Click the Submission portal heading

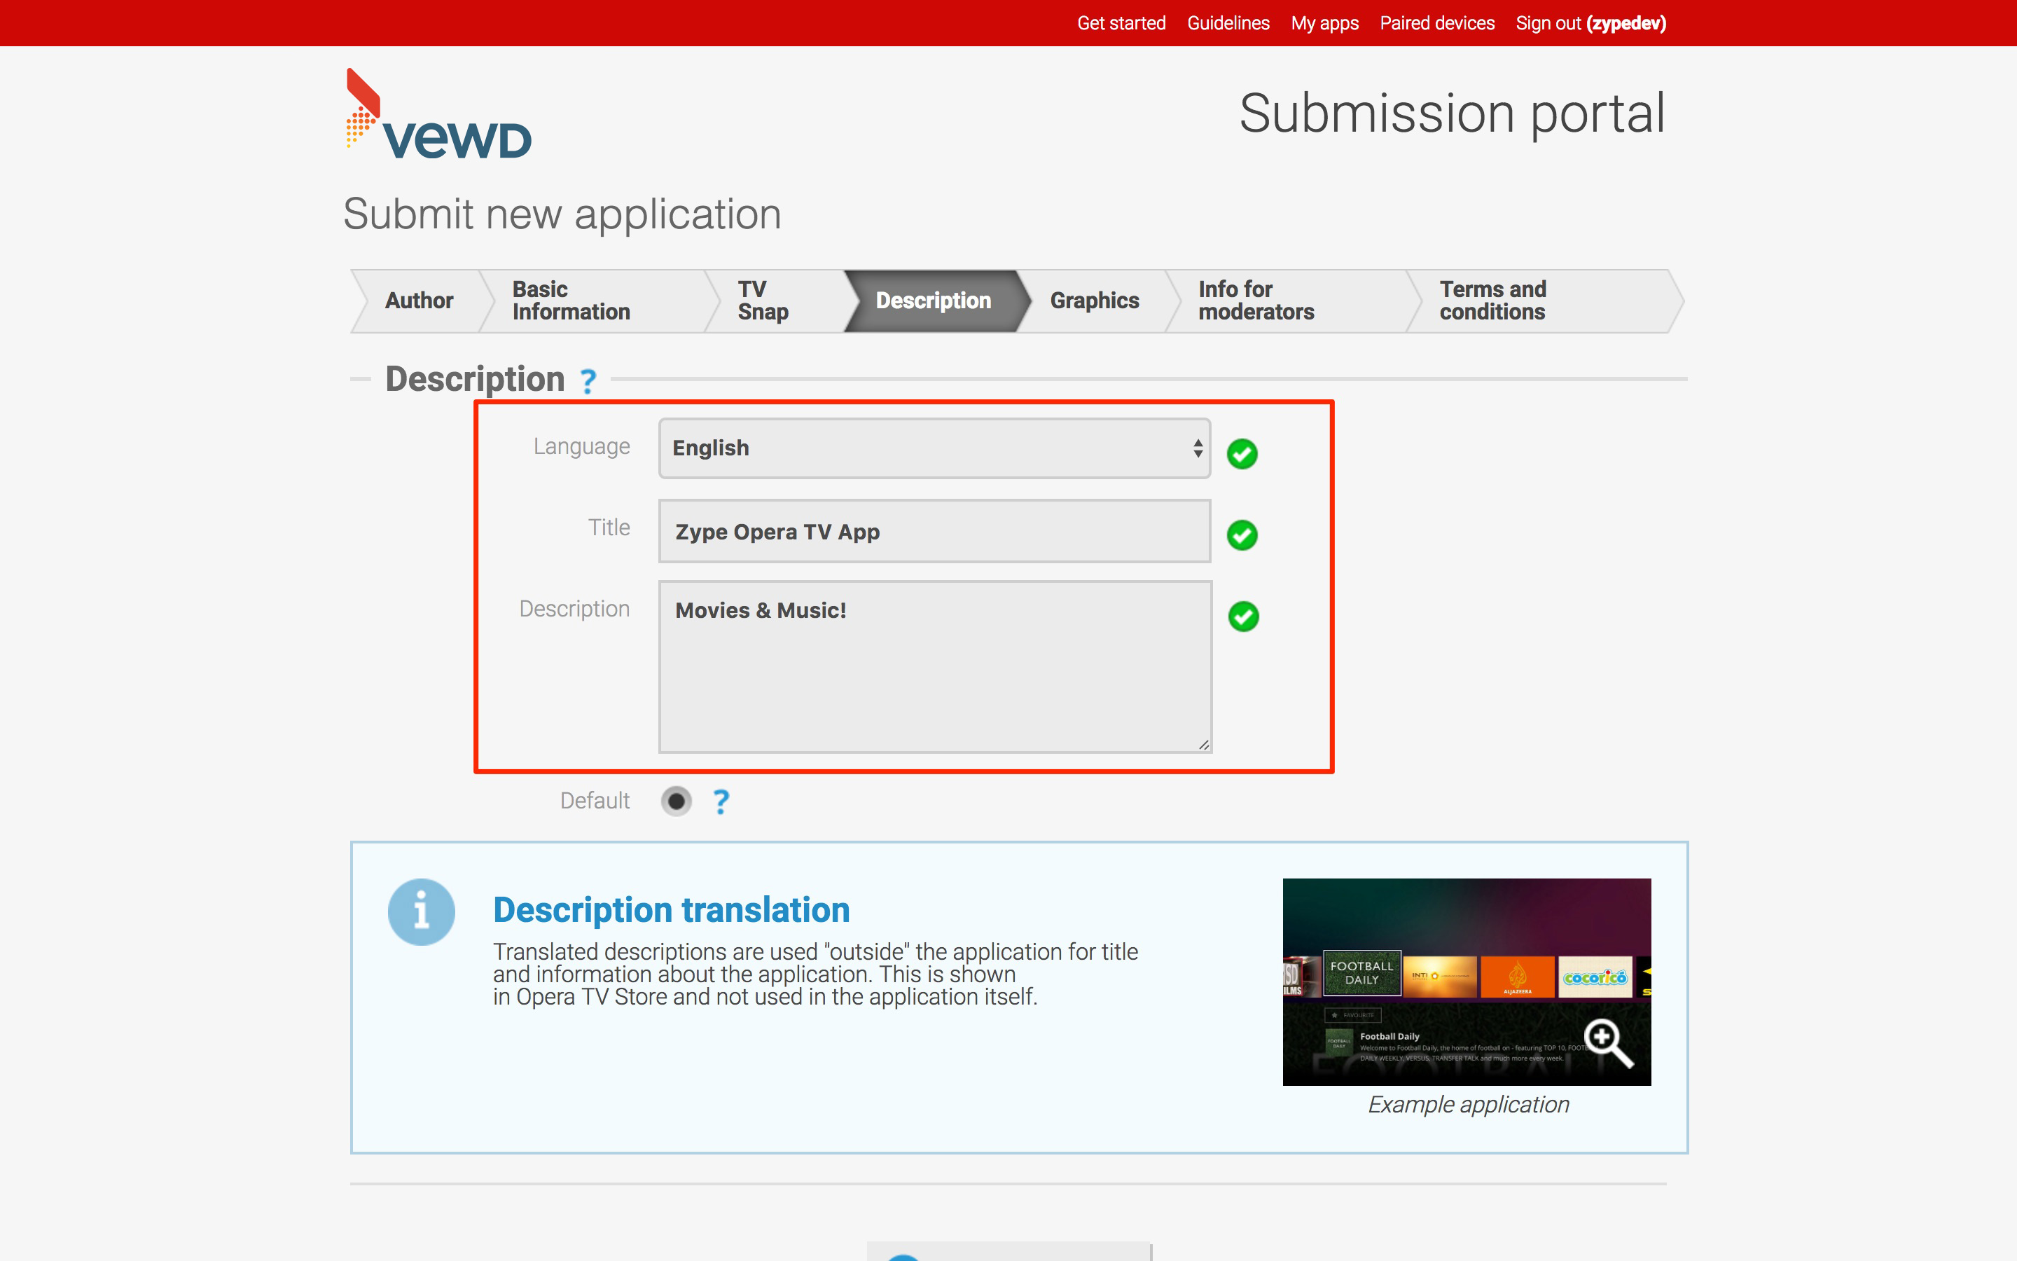tap(1452, 113)
